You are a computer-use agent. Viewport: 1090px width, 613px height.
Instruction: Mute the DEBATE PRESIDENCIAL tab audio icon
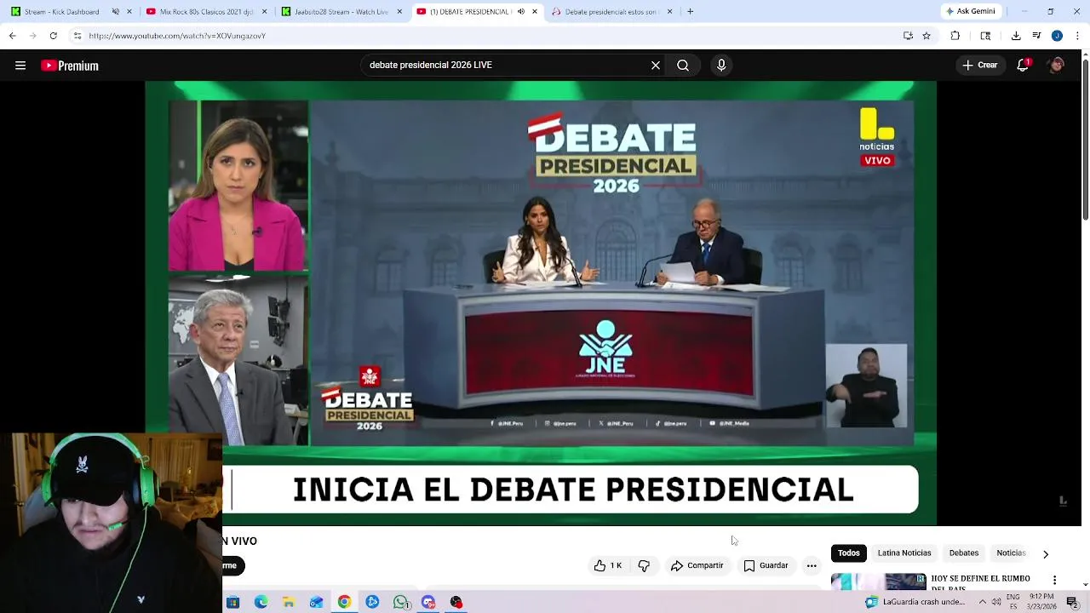coord(521,12)
